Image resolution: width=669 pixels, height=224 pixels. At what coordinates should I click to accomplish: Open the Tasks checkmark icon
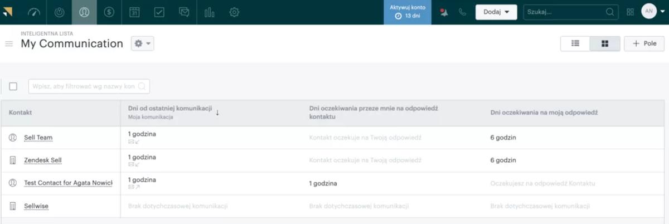[159, 12]
